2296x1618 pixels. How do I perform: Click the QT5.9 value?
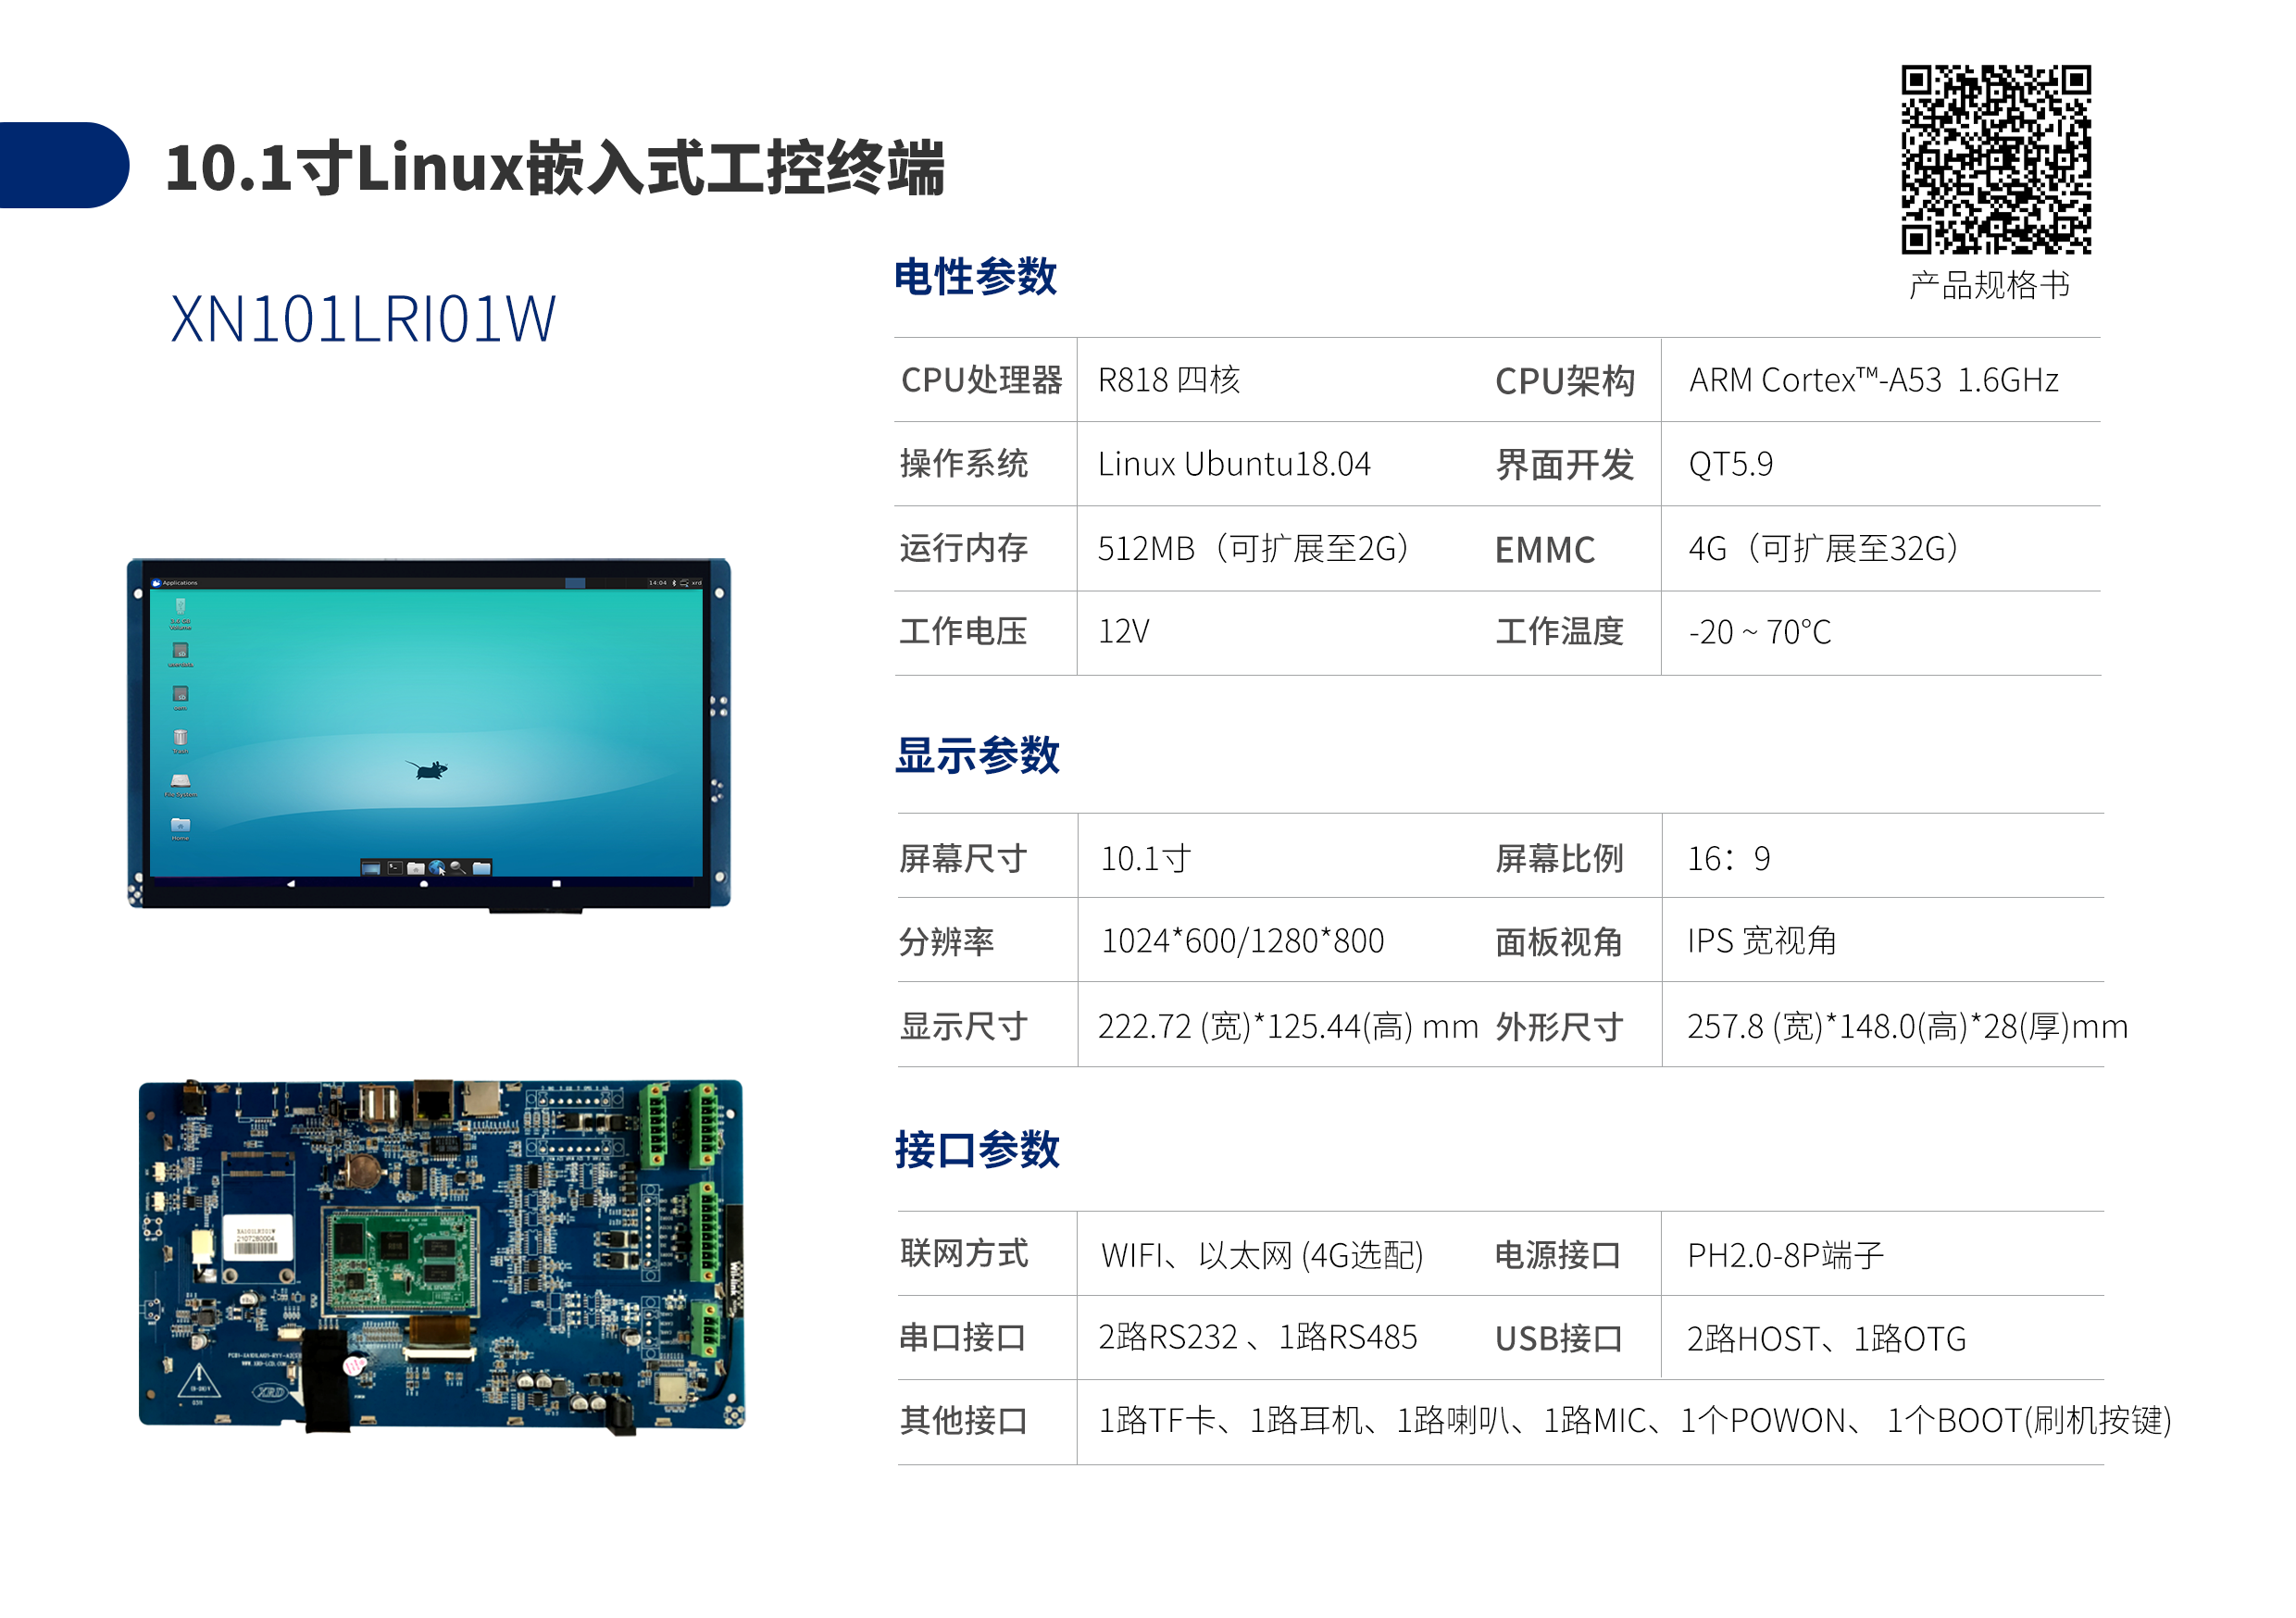coord(1731,464)
